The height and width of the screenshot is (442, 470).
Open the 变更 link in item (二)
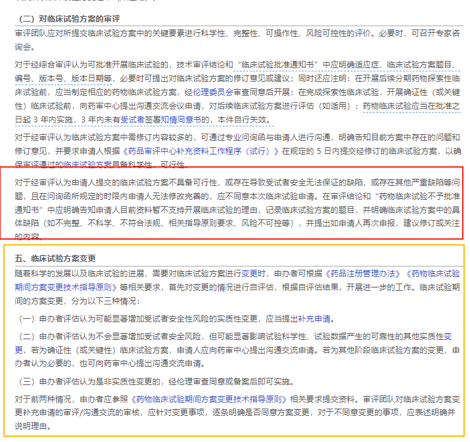pos(233,343)
